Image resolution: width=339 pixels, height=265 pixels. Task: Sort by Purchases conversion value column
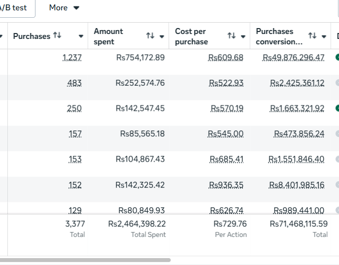coord(312,36)
